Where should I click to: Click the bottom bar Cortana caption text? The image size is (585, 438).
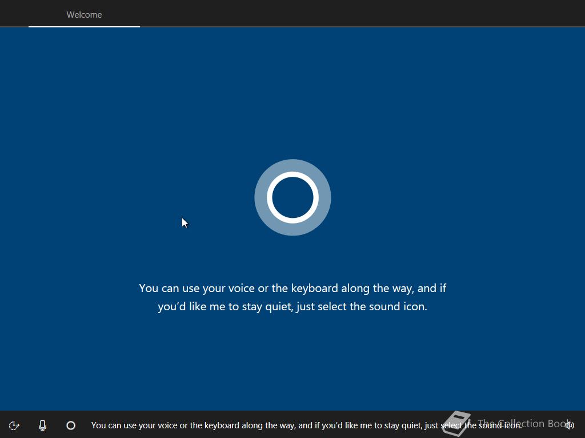tap(306, 425)
